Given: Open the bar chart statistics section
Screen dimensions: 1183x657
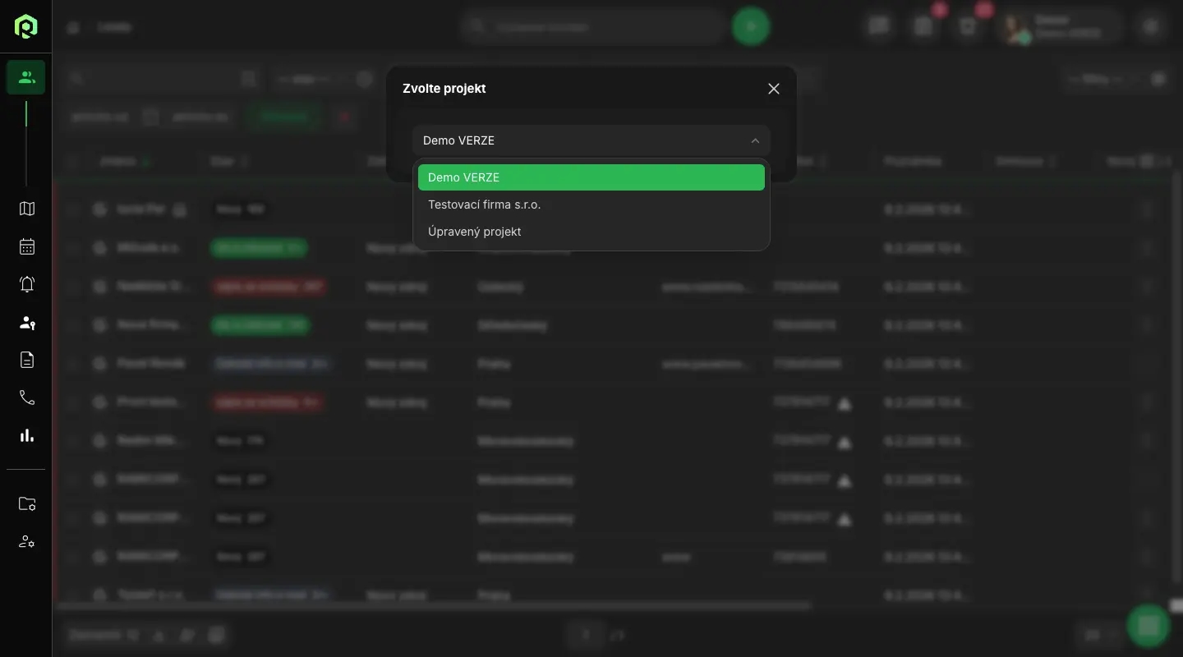Looking at the screenshot, I should coord(26,435).
